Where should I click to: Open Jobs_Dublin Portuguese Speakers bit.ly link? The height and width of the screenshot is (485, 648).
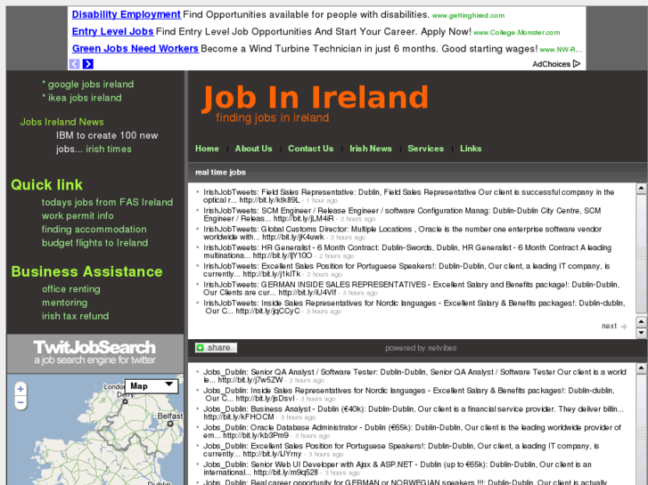[x=273, y=454]
